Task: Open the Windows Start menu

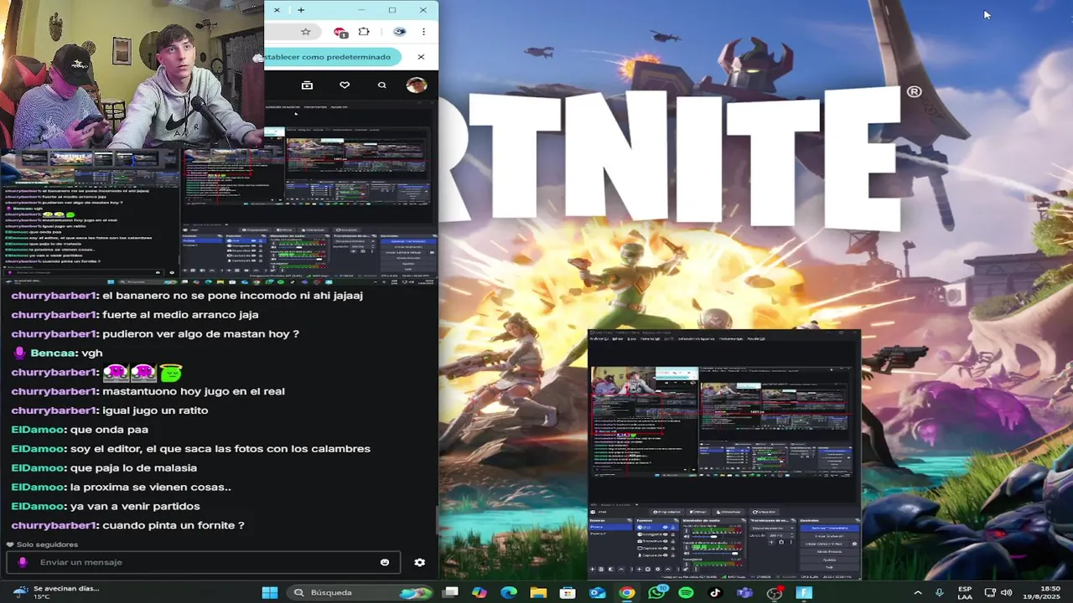Action: pos(270,592)
